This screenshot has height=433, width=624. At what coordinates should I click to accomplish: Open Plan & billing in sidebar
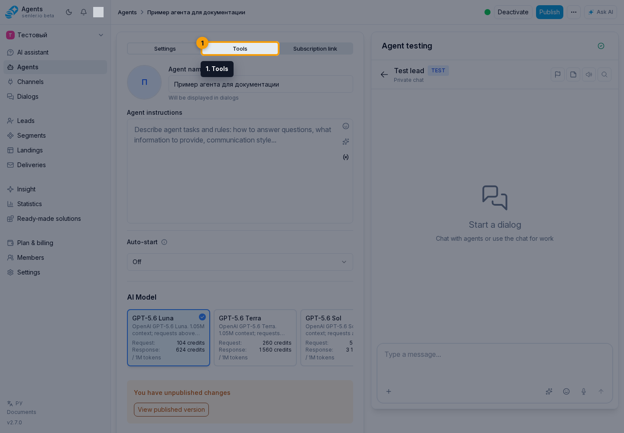(55, 243)
